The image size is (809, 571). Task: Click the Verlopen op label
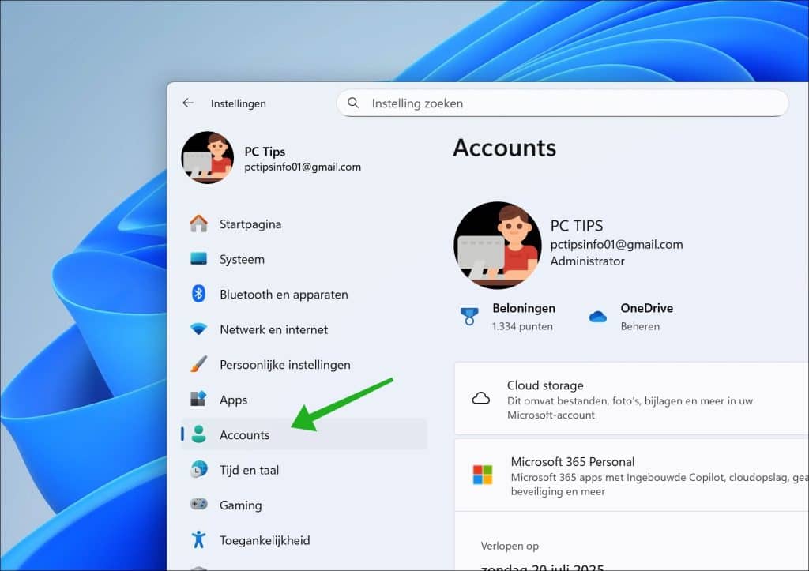[x=510, y=546]
